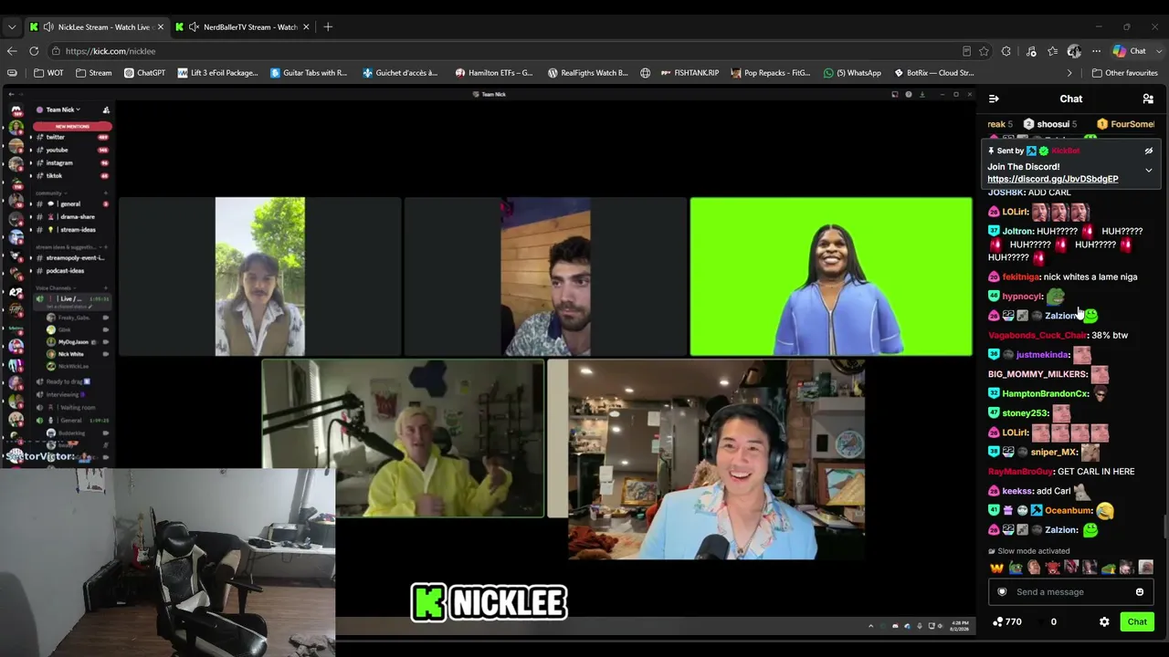Mute audio on NickLee Stream tab
Image resolution: width=1169 pixels, height=657 pixels.
48,26
